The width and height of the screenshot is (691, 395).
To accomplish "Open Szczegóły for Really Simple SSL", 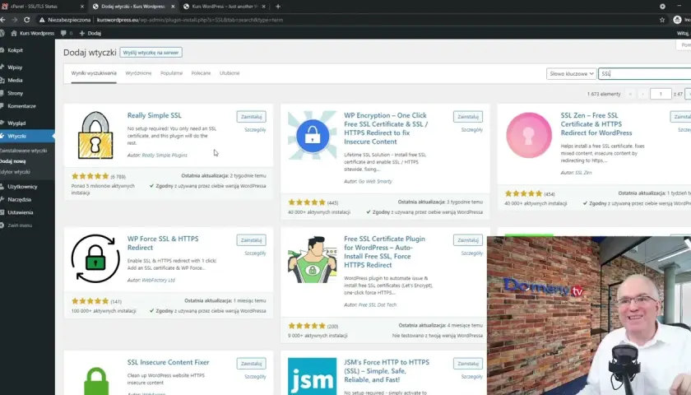I will 255,130.
